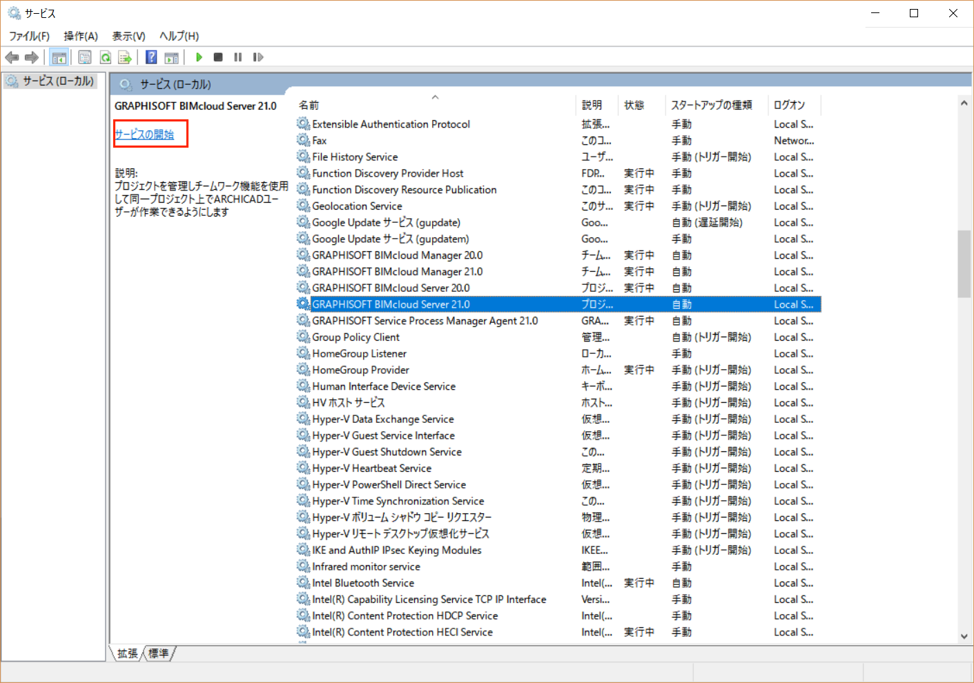Image resolution: width=974 pixels, height=683 pixels.
Task: Click the Services gear icon in title bar
Action: (x=14, y=13)
